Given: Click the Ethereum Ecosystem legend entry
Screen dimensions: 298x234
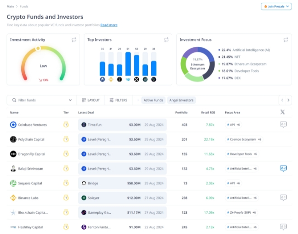Looking at the screenshot, I should tap(242, 64).
